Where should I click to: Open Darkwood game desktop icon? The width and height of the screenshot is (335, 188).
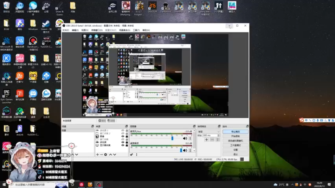(x=165, y=7)
